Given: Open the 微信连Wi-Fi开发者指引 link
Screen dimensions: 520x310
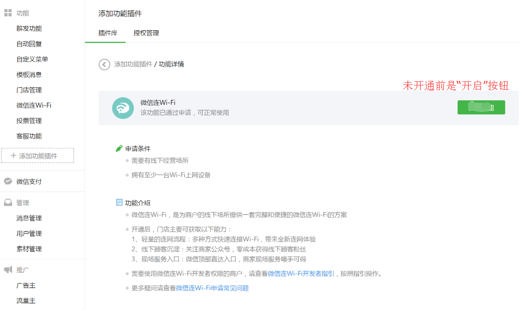Looking at the screenshot, I should 301,273.
